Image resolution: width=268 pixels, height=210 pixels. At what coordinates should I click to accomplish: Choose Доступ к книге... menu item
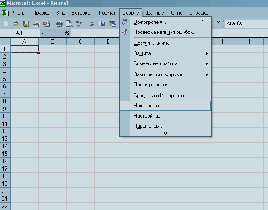(x=166, y=43)
